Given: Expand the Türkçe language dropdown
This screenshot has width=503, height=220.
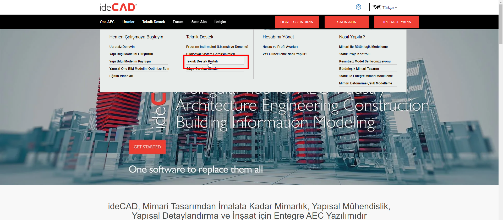Looking at the screenshot, I should (390, 8).
